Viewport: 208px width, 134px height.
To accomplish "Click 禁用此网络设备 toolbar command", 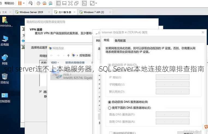I will (x=75, y=62).
